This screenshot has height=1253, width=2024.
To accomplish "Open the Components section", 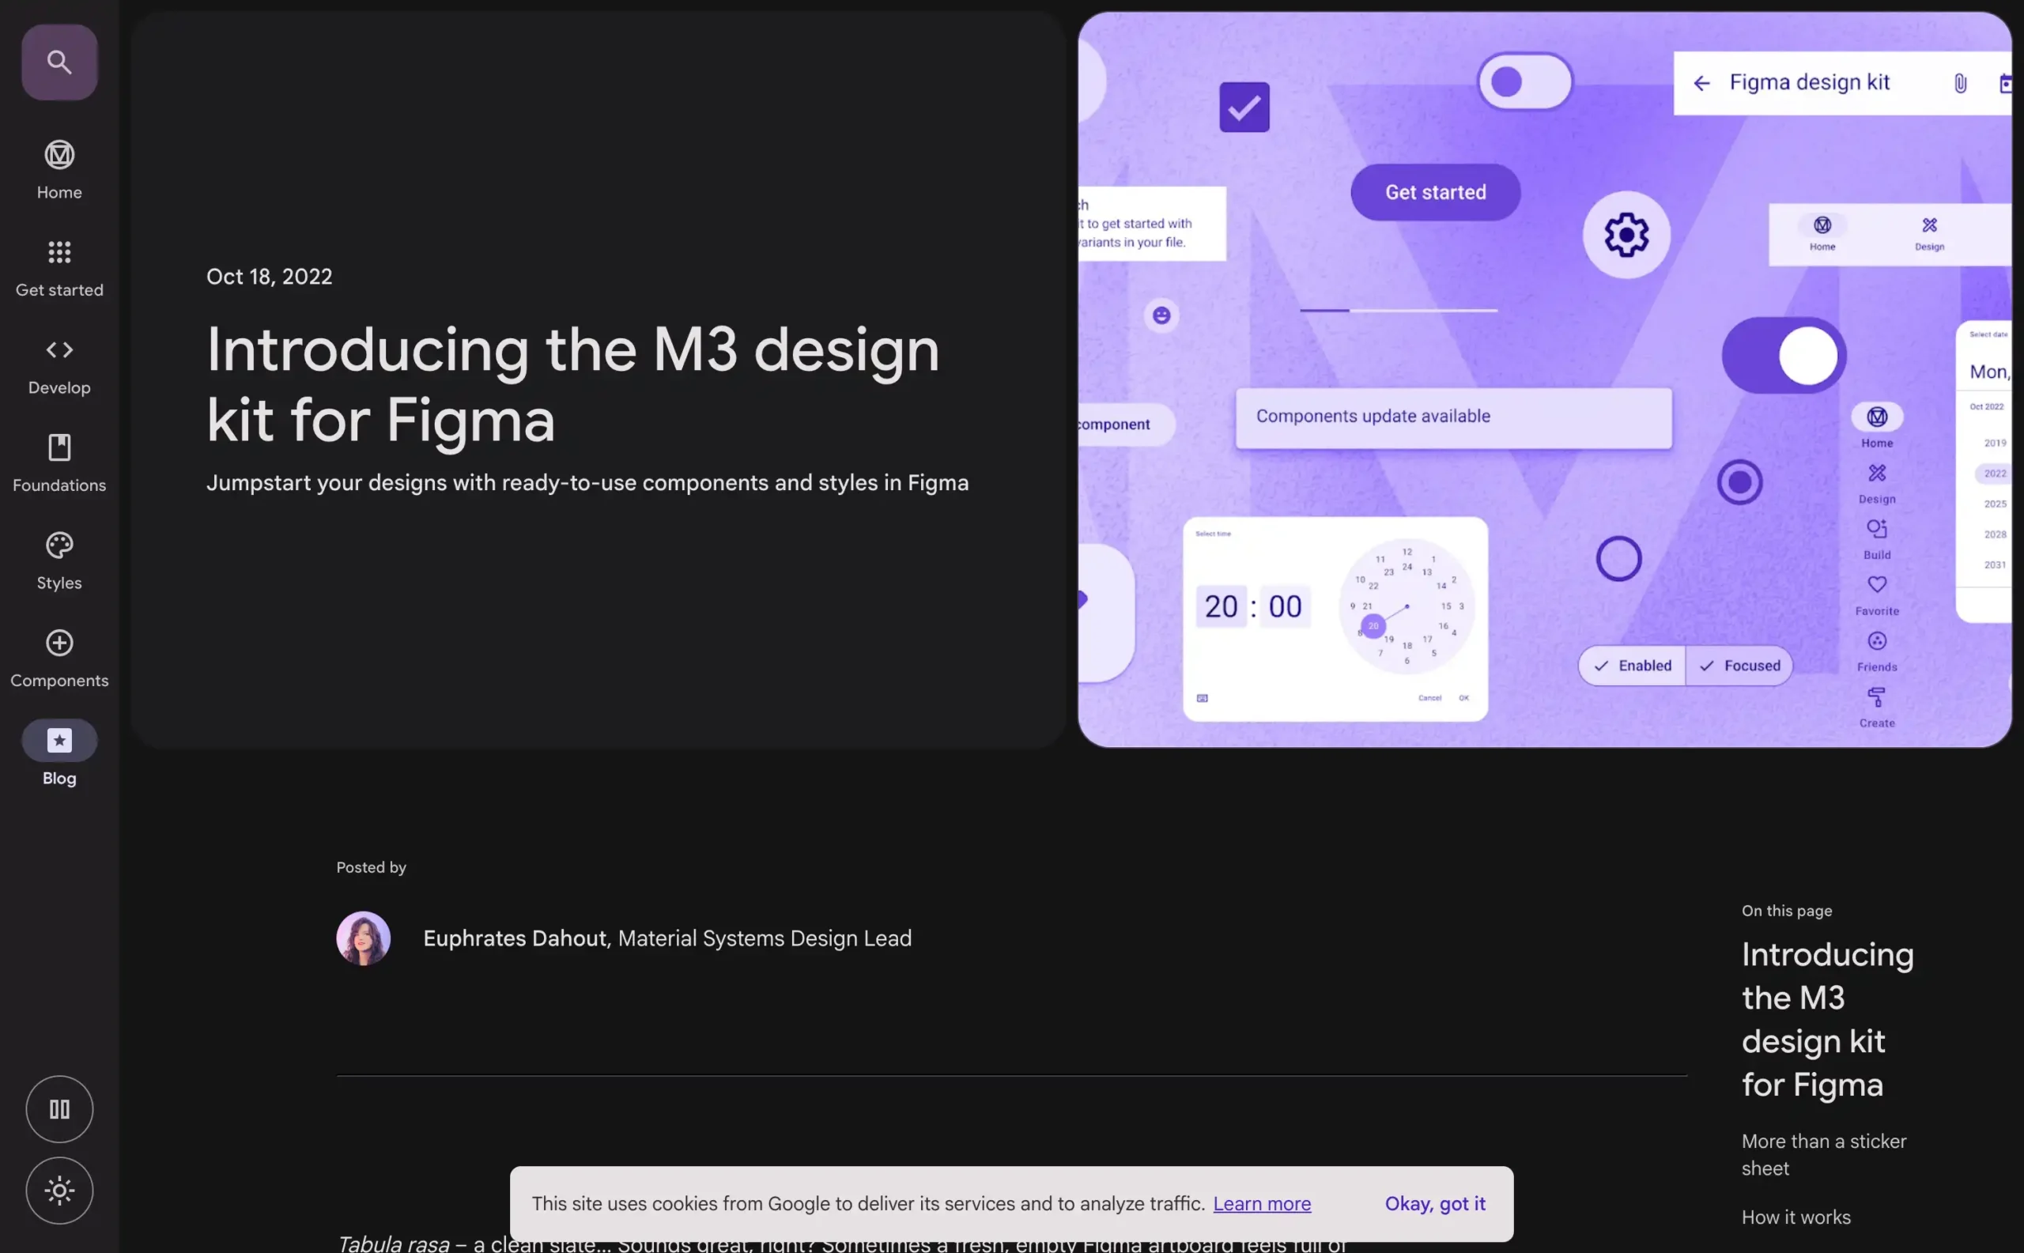I will coord(59,659).
